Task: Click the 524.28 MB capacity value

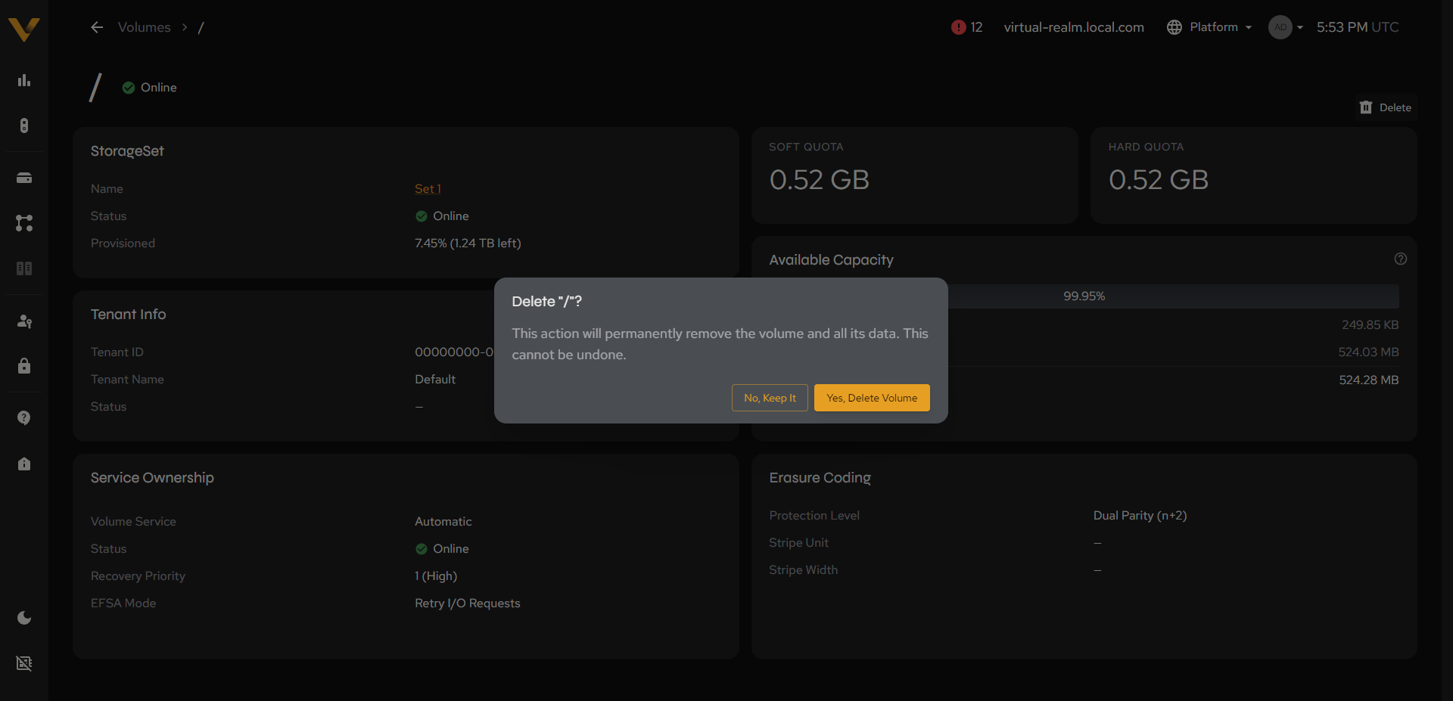Action: point(1368,380)
